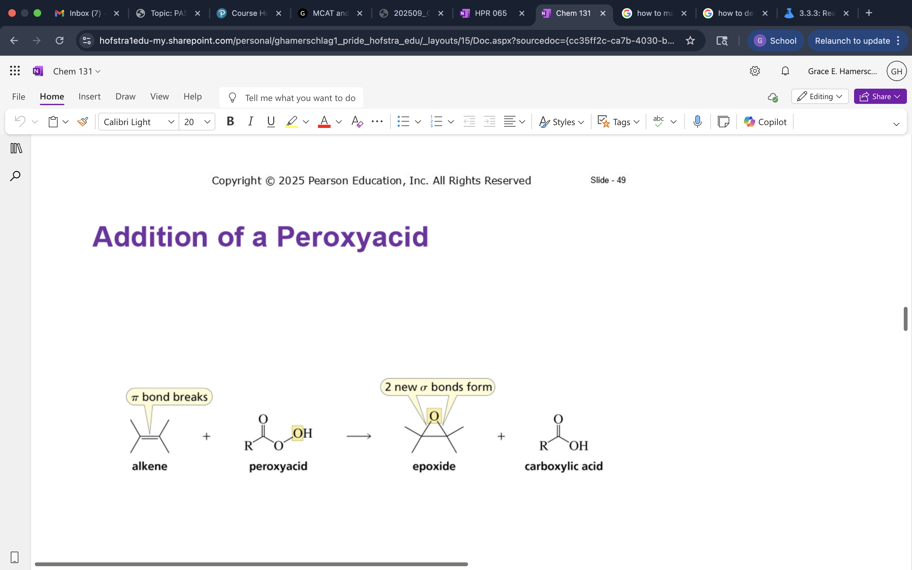Toggle italic formatting
This screenshot has width=912, height=570.
(250, 121)
